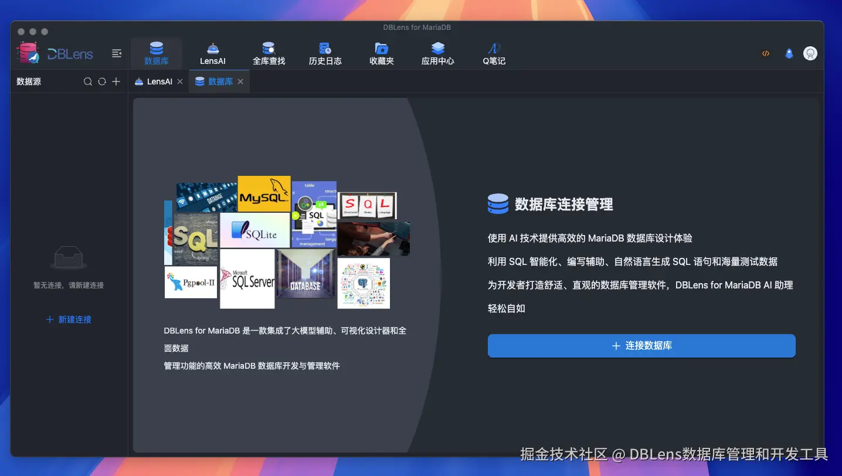
Task: Click the blue rocket icon
Action: [789, 53]
